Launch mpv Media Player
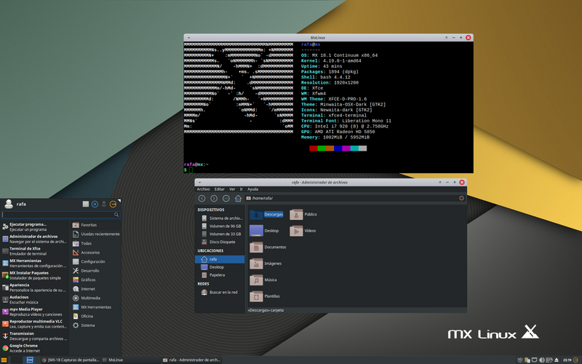This screenshot has width=582, height=364. click(34, 312)
